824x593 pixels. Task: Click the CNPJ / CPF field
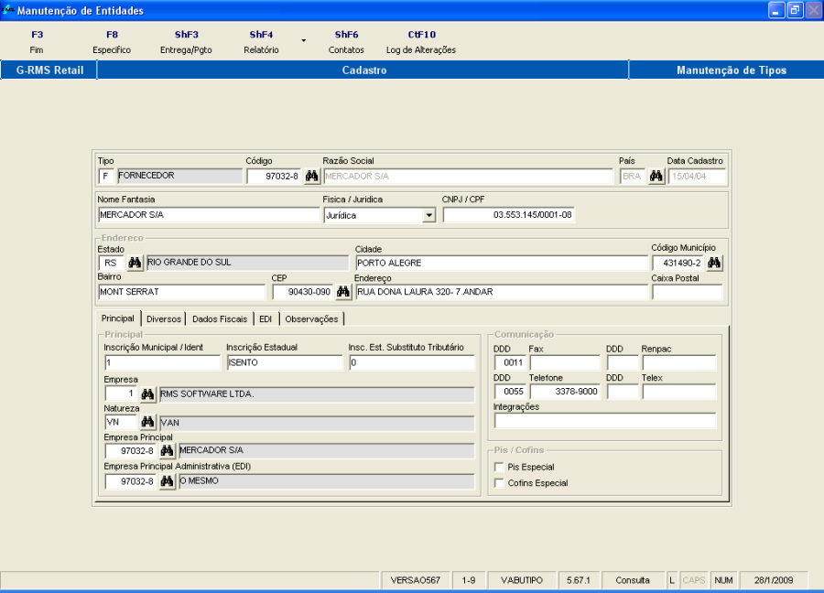[509, 215]
